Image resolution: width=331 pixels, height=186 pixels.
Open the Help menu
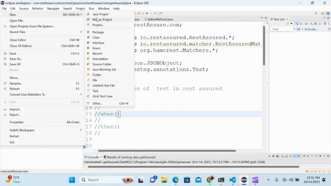point(116,8)
